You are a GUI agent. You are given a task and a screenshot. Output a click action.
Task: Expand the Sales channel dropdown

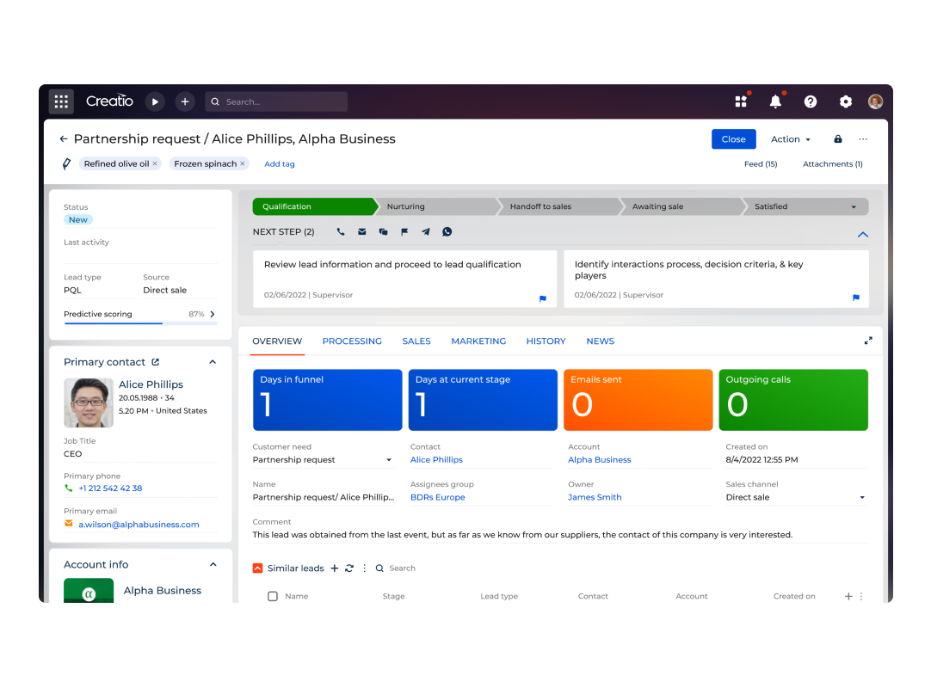coord(861,497)
